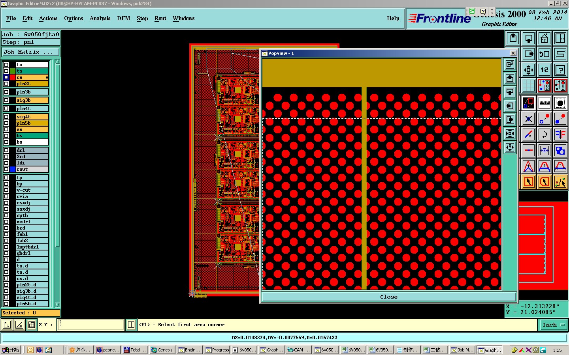Screen dimensions: 569x355
Task: Open Progress window in taskbar
Action: [x=217, y=350]
